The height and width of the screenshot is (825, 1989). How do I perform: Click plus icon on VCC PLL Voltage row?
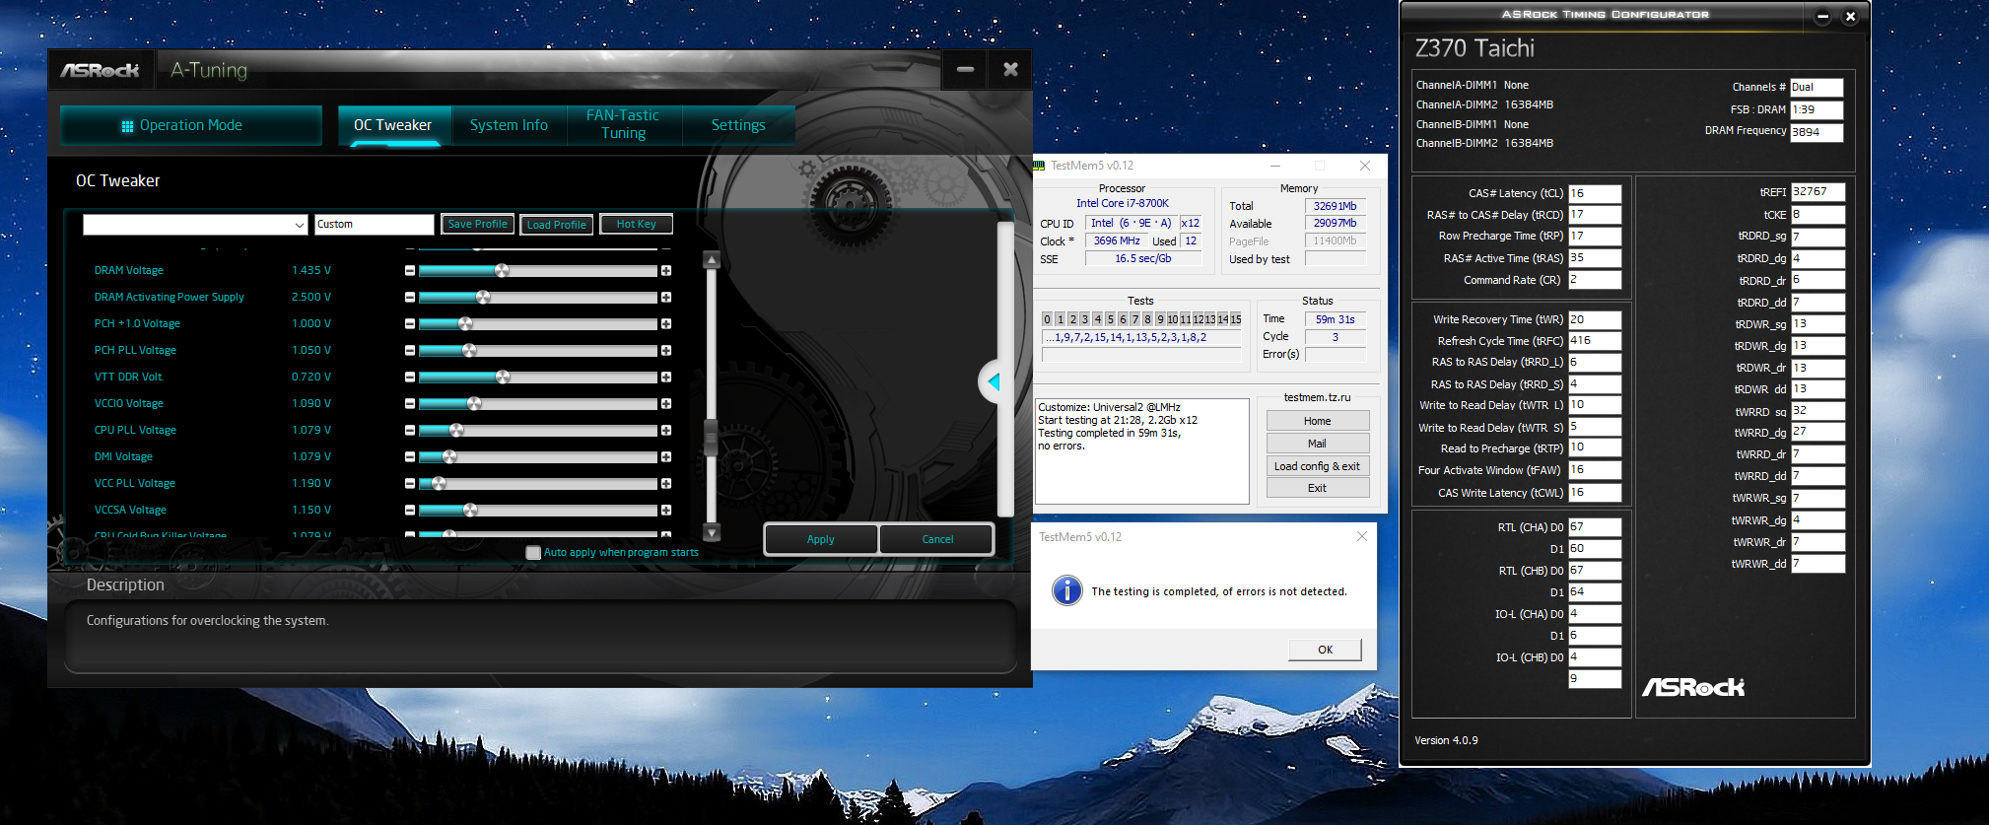[x=666, y=483]
